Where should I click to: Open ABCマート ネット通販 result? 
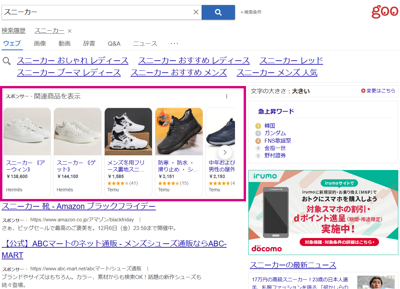pyautogui.click(x=114, y=250)
